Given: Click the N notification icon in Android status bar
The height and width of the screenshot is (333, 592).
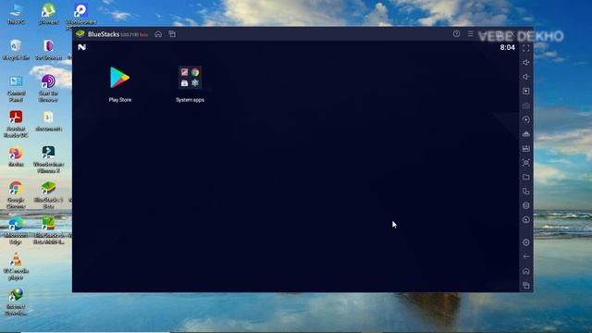Looking at the screenshot, I should pos(81,47).
